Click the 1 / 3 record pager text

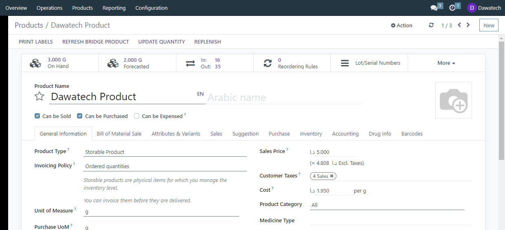[447, 25]
